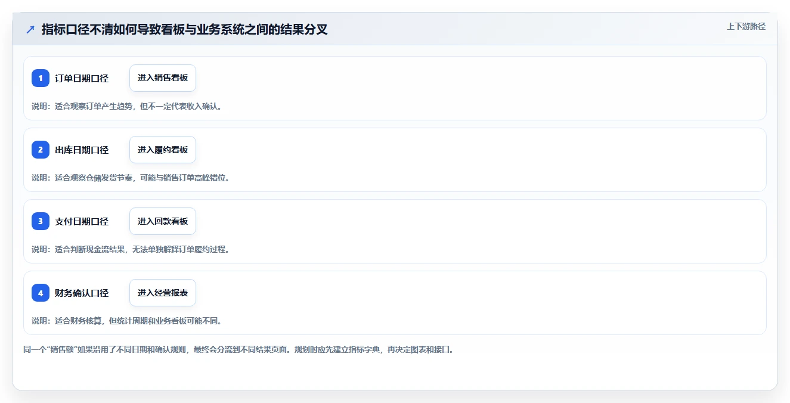Click the note 适合观察订单产生趋势
790x403 pixels.
pos(126,106)
